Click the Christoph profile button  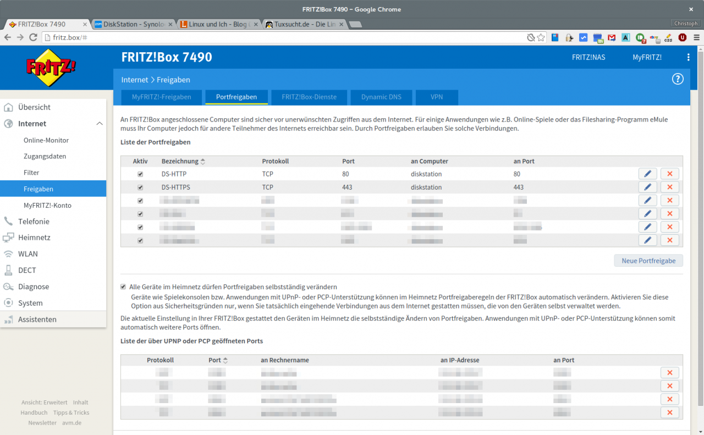coord(686,24)
